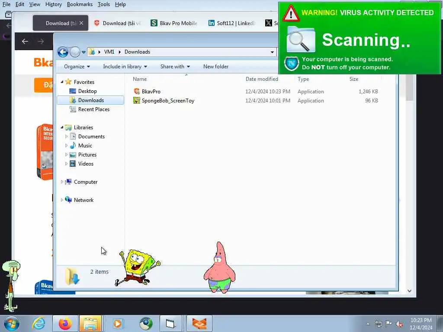Expand the Network tree node
Image resolution: width=443 pixels, height=332 pixels.
pyautogui.click(x=62, y=200)
